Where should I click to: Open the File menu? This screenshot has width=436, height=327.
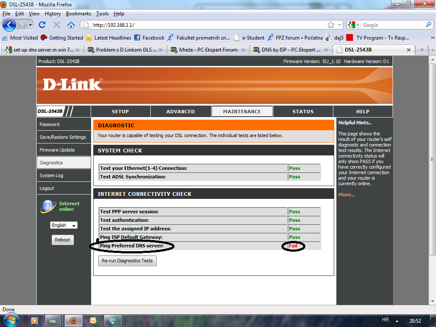pos(6,14)
